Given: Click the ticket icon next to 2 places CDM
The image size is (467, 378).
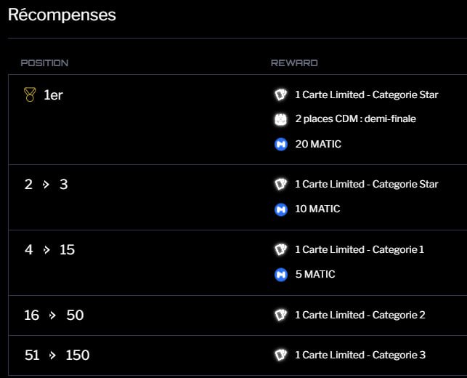Looking at the screenshot, I should tap(280, 119).
